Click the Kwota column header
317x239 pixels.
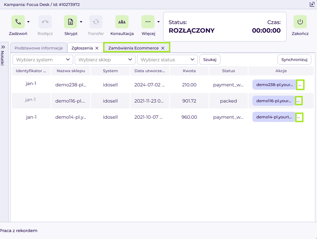pyautogui.click(x=189, y=71)
